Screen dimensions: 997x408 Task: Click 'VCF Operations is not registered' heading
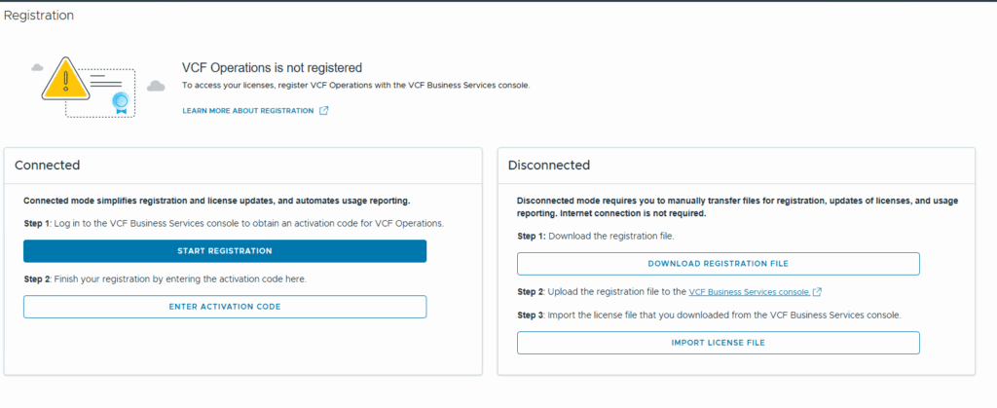273,67
